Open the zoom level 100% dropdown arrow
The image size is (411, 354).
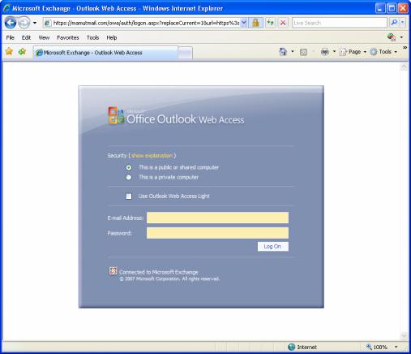pos(396,347)
